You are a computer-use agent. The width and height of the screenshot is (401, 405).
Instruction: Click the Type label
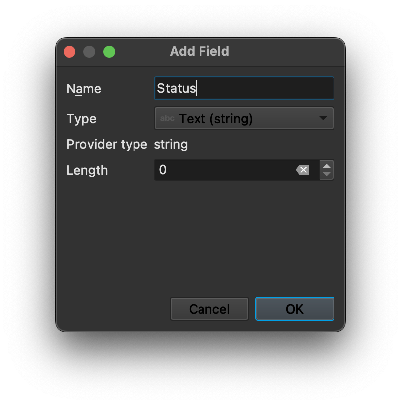pos(81,119)
